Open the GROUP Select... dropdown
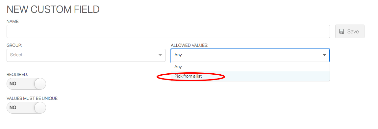378x129 pixels. (86, 55)
